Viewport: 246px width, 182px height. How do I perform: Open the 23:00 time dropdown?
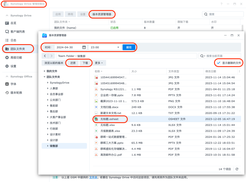click(x=105, y=47)
